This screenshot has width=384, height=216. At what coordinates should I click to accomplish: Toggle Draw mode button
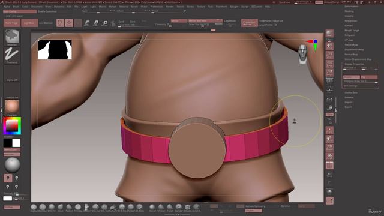[x=69, y=23]
